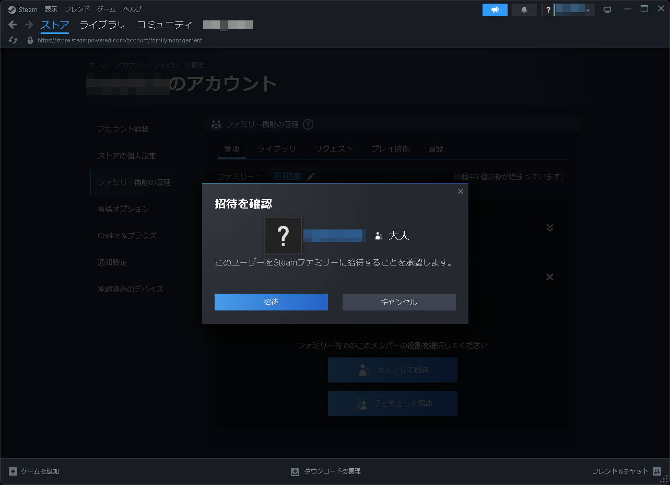The width and height of the screenshot is (670, 485).
Task: Dismiss the dialog with キャンセル
Action: click(398, 302)
